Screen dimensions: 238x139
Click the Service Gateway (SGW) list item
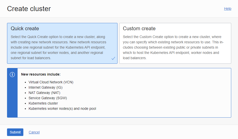click(x=48, y=98)
